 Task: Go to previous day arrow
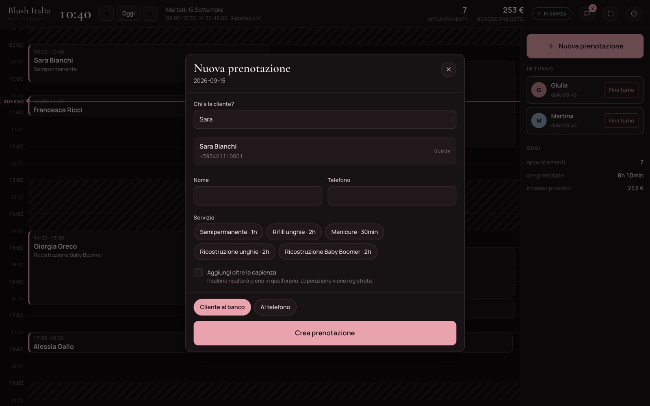coord(106,13)
